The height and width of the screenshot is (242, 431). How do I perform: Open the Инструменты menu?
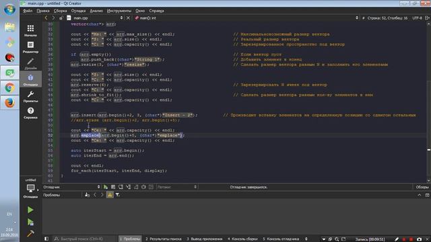click(119, 11)
